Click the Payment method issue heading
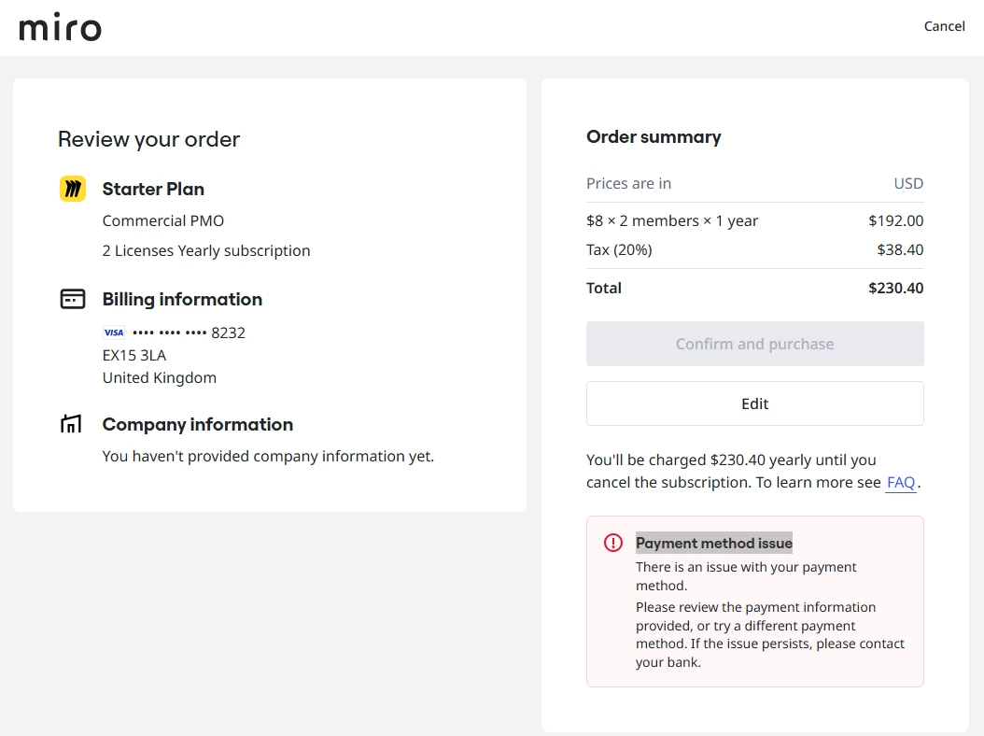This screenshot has width=984, height=736. pos(714,543)
